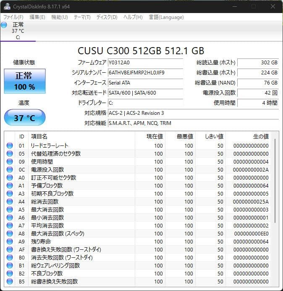Click the power on hours value 4 時間
283x291 pixels.
[258, 103]
